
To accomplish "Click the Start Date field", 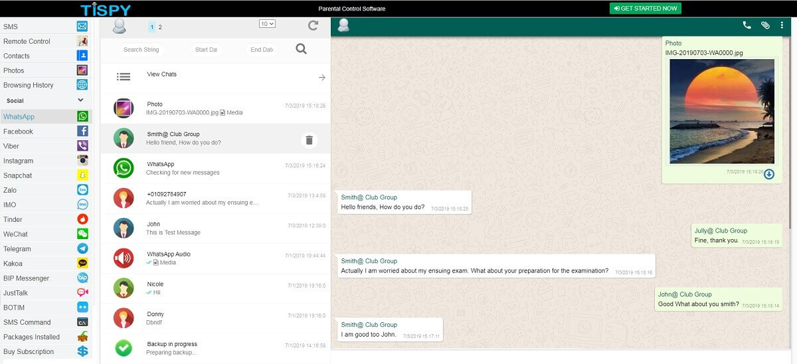I will click(x=206, y=49).
